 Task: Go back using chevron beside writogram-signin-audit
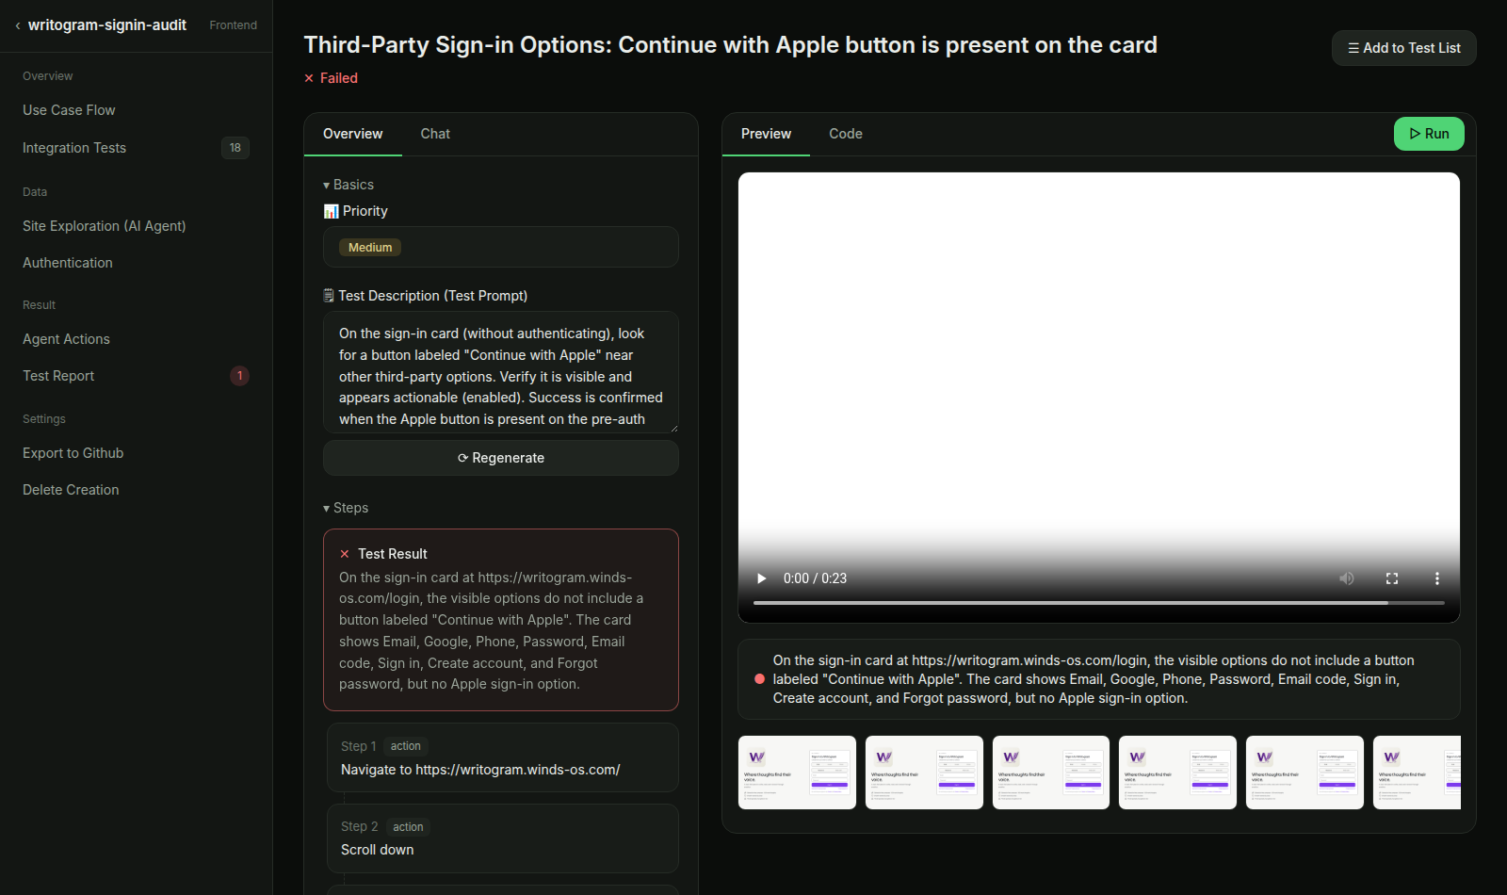tap(18, 25)
